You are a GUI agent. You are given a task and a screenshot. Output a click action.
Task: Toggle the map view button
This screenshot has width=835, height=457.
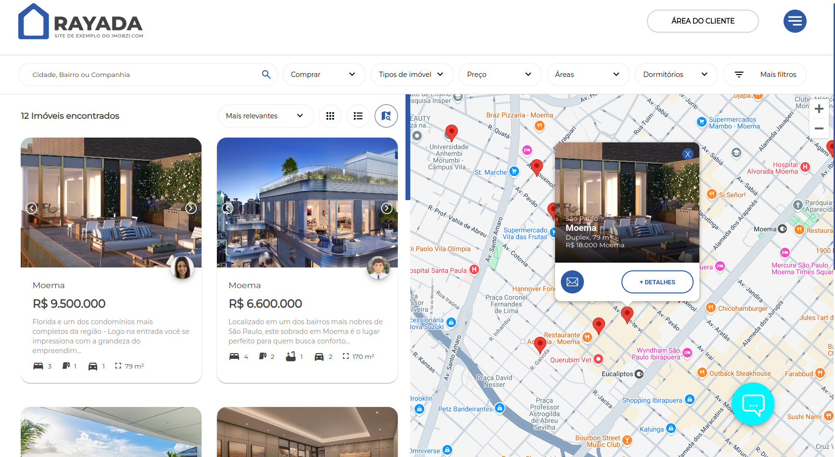point(386,116)
